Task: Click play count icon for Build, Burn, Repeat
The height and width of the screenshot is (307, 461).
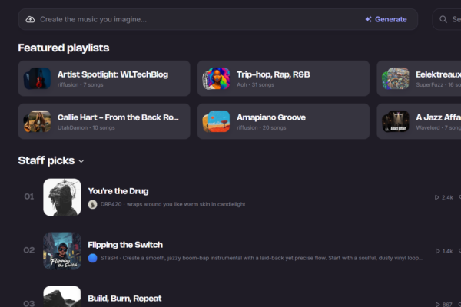Action: [x=437, y=305]
